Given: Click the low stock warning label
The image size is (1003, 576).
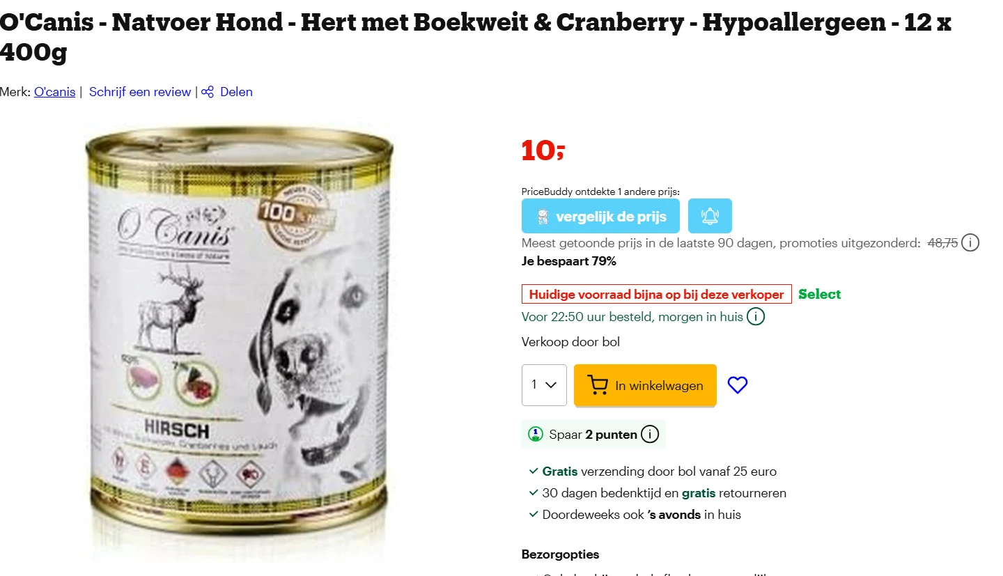Looking at the screenshot, I should pyautogui.click(x=657, y=294).
